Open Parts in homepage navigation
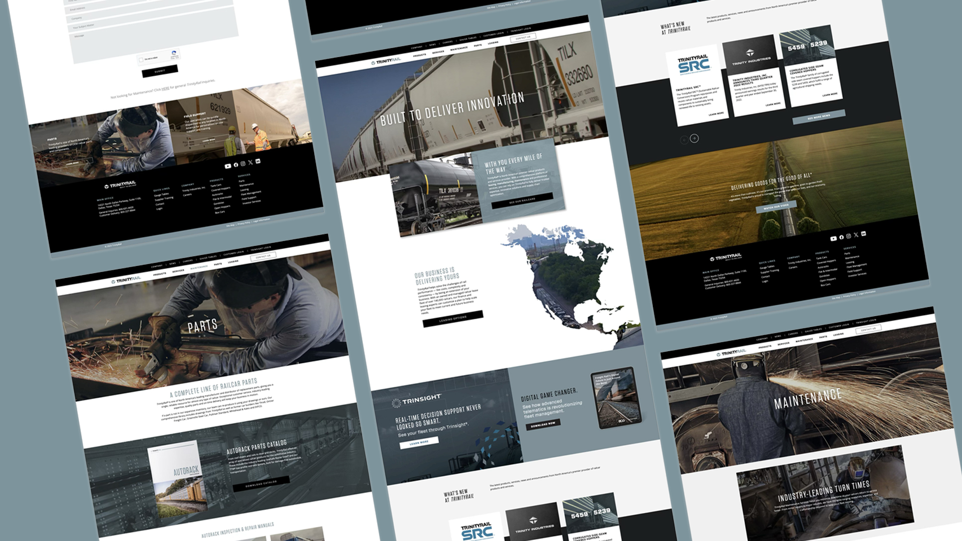 pos(478,46)
